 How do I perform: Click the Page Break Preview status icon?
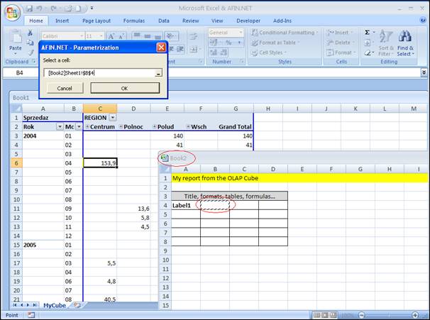pyautogui.click(x=333, y=315)
